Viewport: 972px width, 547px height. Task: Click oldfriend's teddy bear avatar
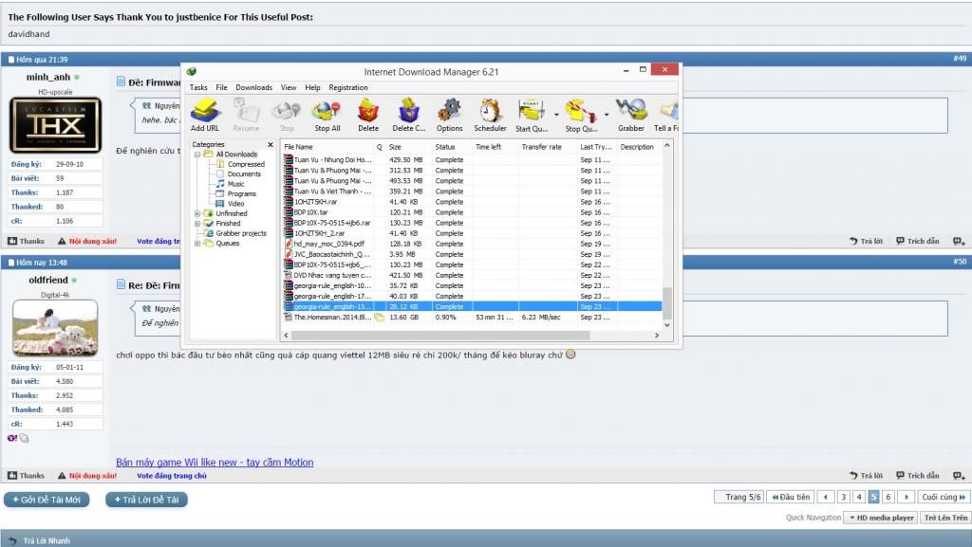coord(55,328)
